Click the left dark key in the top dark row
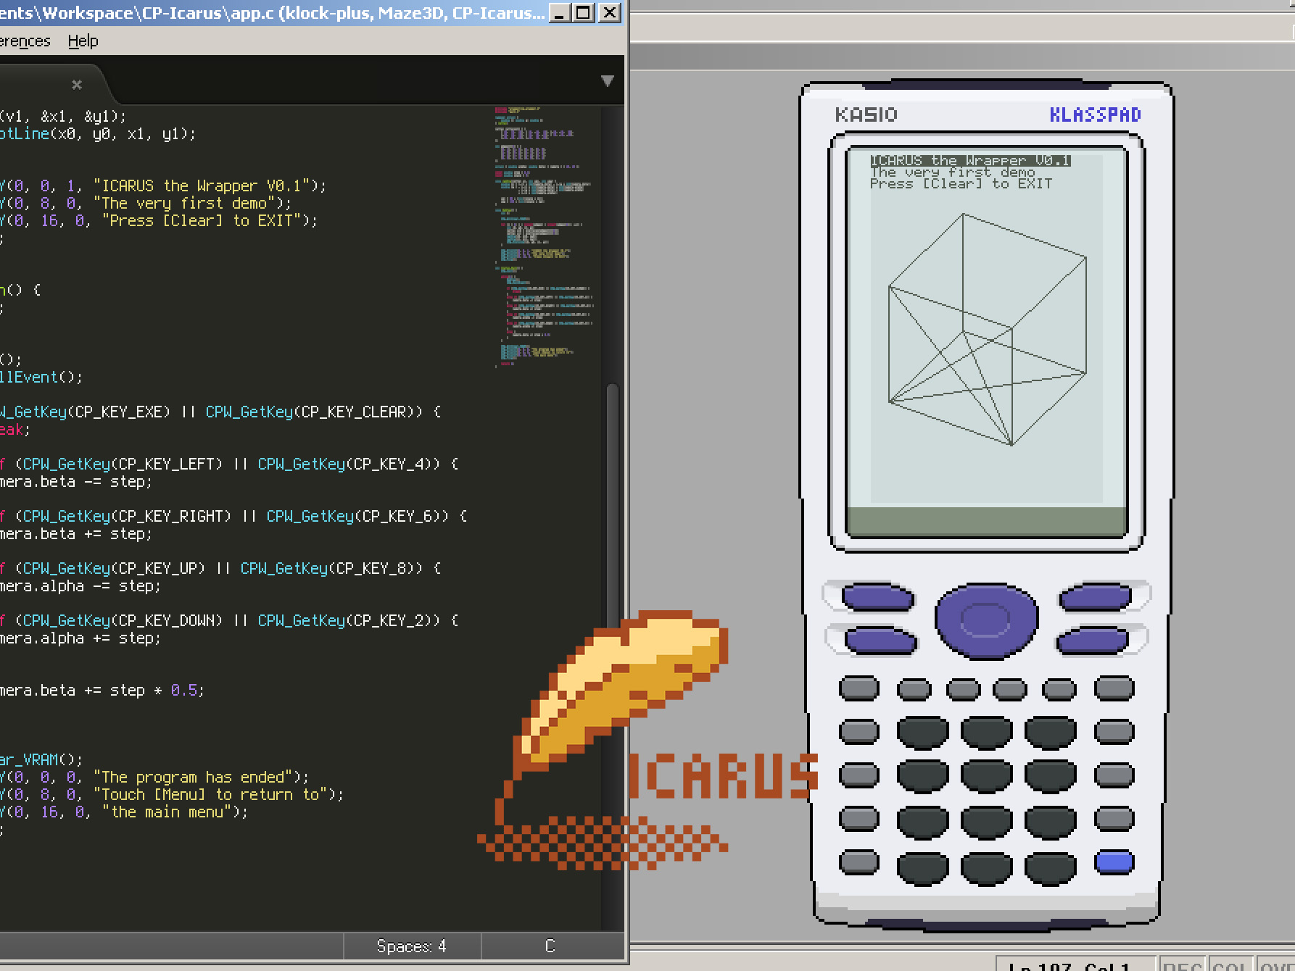The height and width of the screenshot is (971, 1295). point(922,733)
